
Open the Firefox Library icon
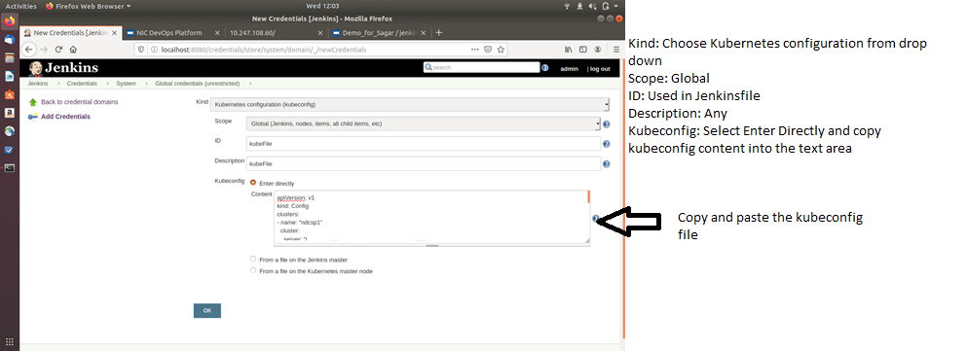[569, 50]
